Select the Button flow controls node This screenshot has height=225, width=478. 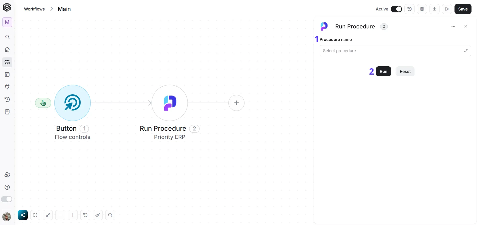[72, 103]
